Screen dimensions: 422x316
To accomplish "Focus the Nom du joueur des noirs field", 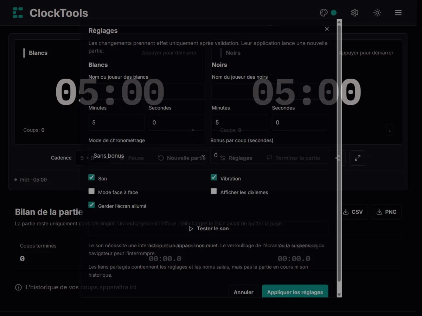I will 270,92.
